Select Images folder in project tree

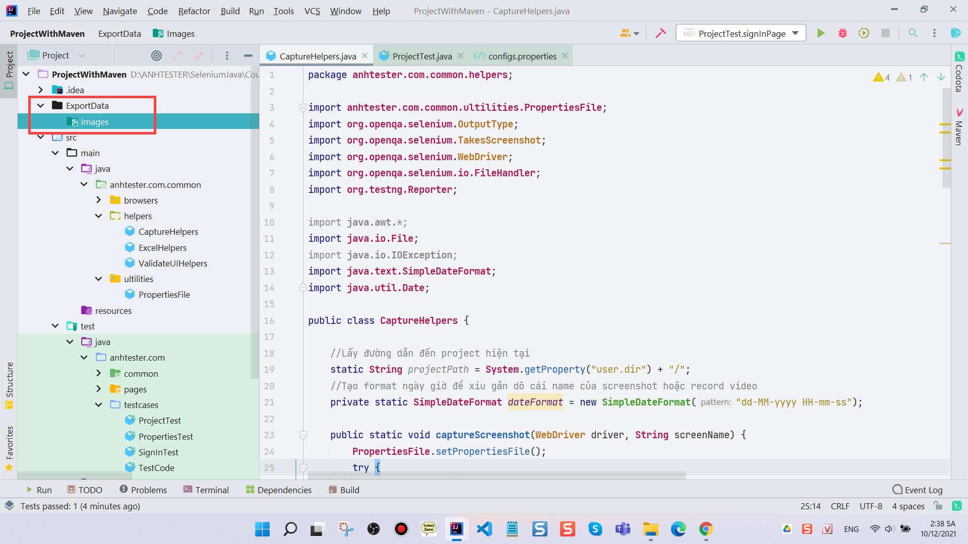[94, 121]
